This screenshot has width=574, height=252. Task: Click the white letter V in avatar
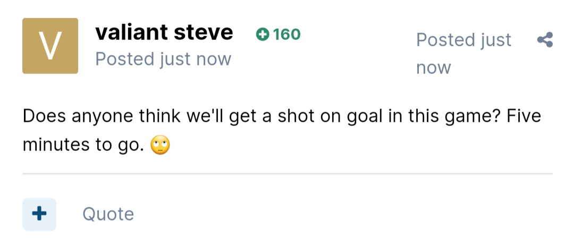click(x=50, y=46)
